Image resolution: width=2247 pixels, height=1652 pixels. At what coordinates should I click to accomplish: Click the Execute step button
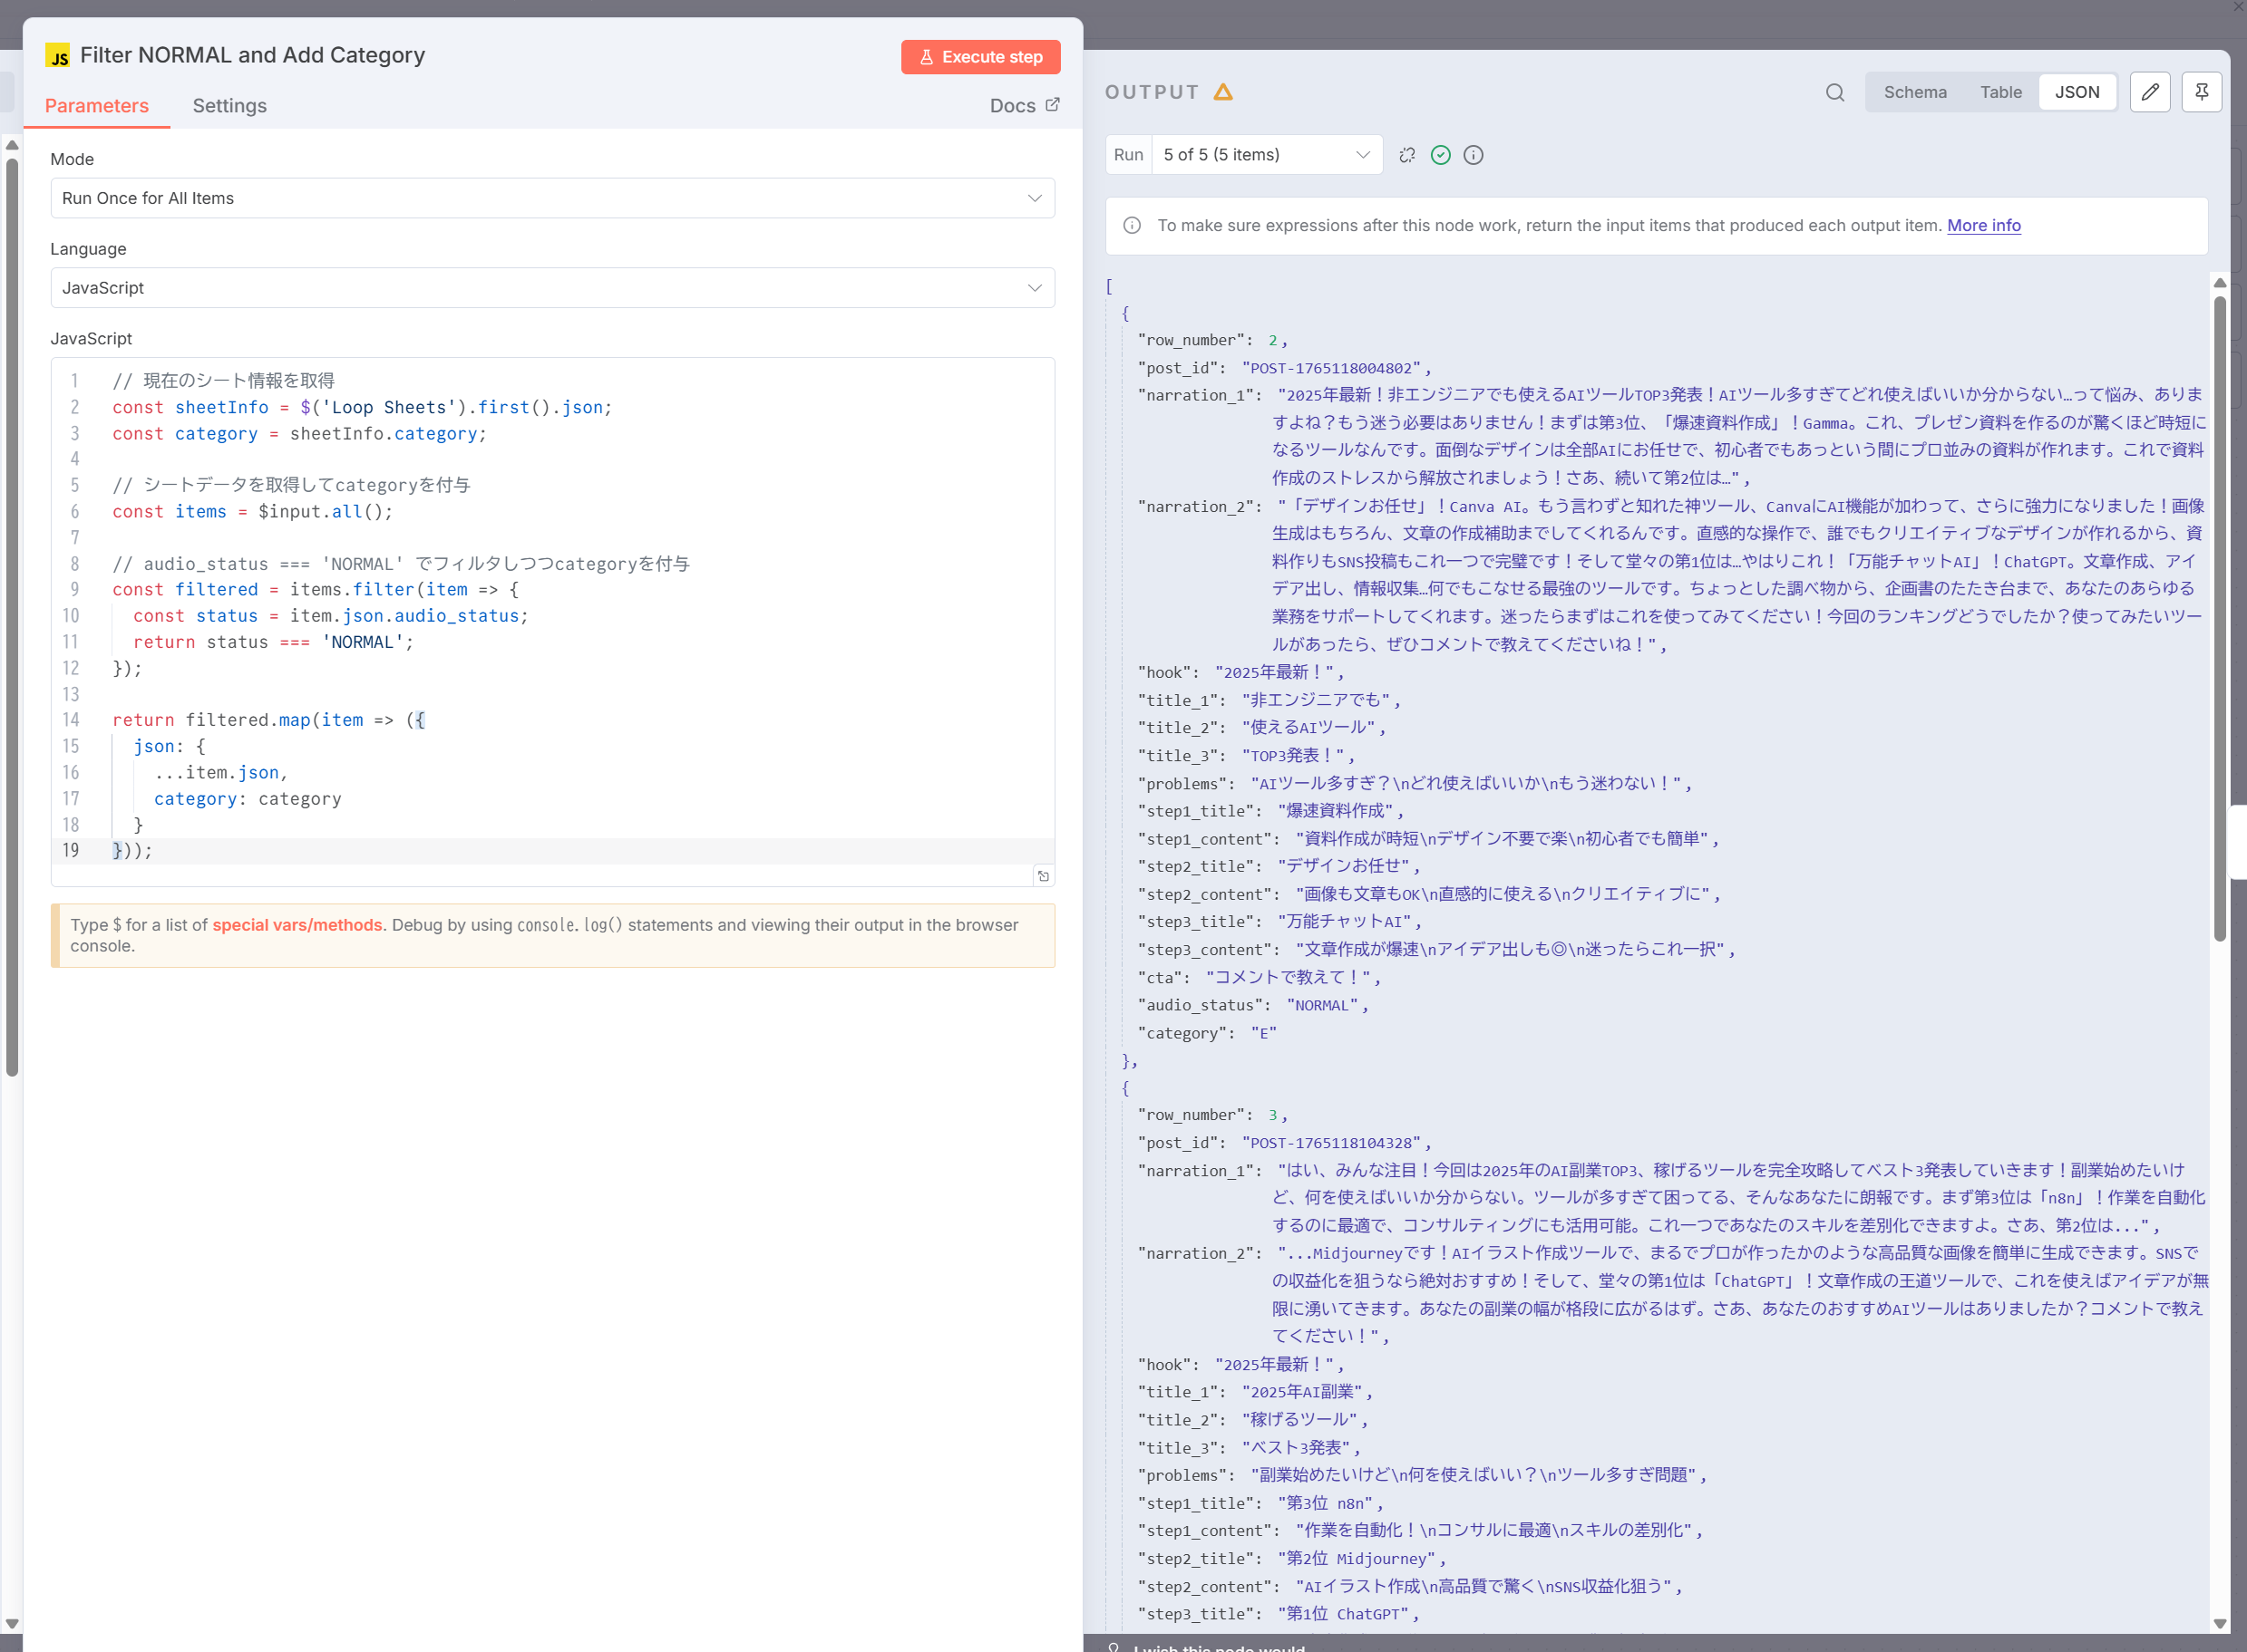[x=979, y=57]
